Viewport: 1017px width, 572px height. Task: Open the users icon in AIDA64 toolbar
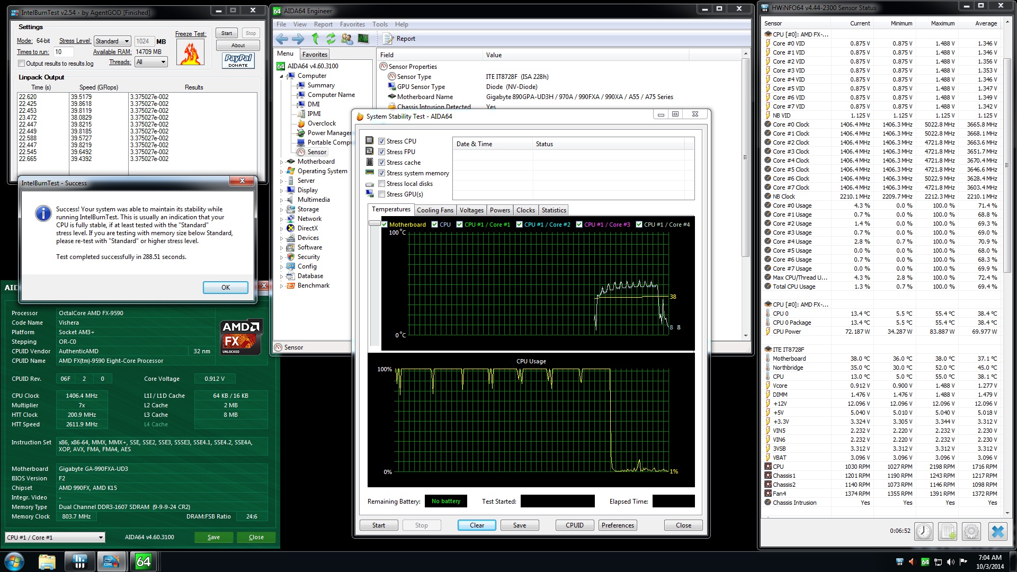pyautogui.click(x=347, y=39)
